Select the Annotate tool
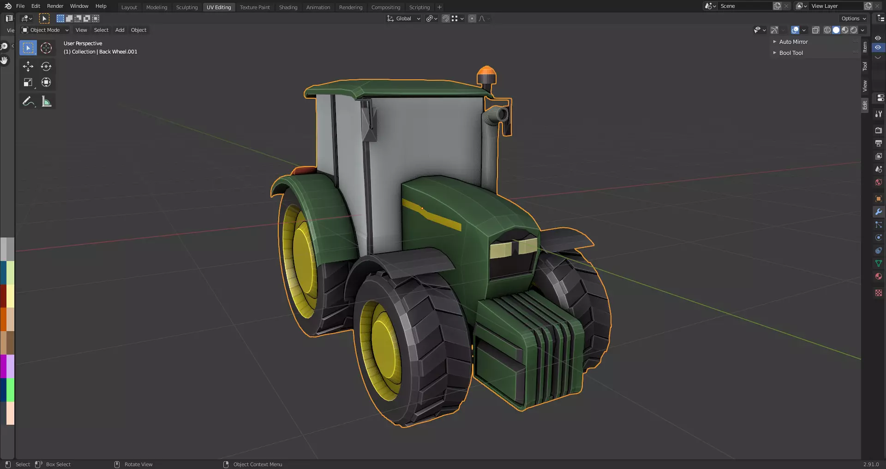886x469 pixels. point(28,101)
